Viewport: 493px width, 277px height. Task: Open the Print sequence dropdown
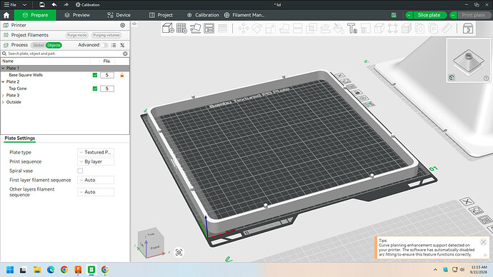[96, 161]
